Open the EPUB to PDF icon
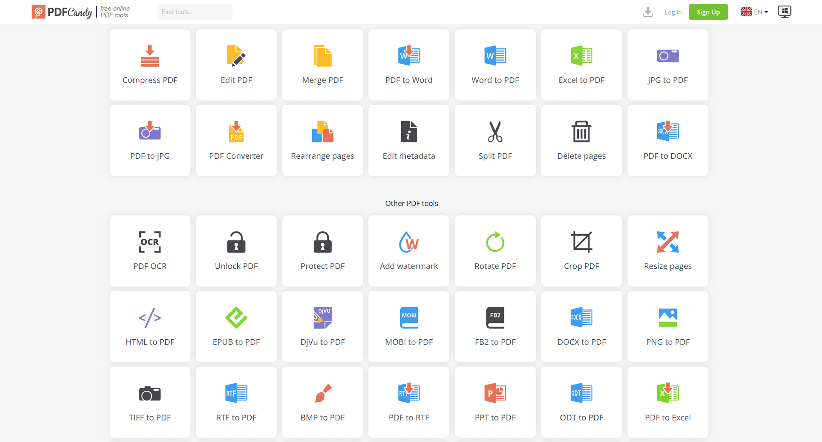This screenshot has height=442, width=822. [236, 317]
